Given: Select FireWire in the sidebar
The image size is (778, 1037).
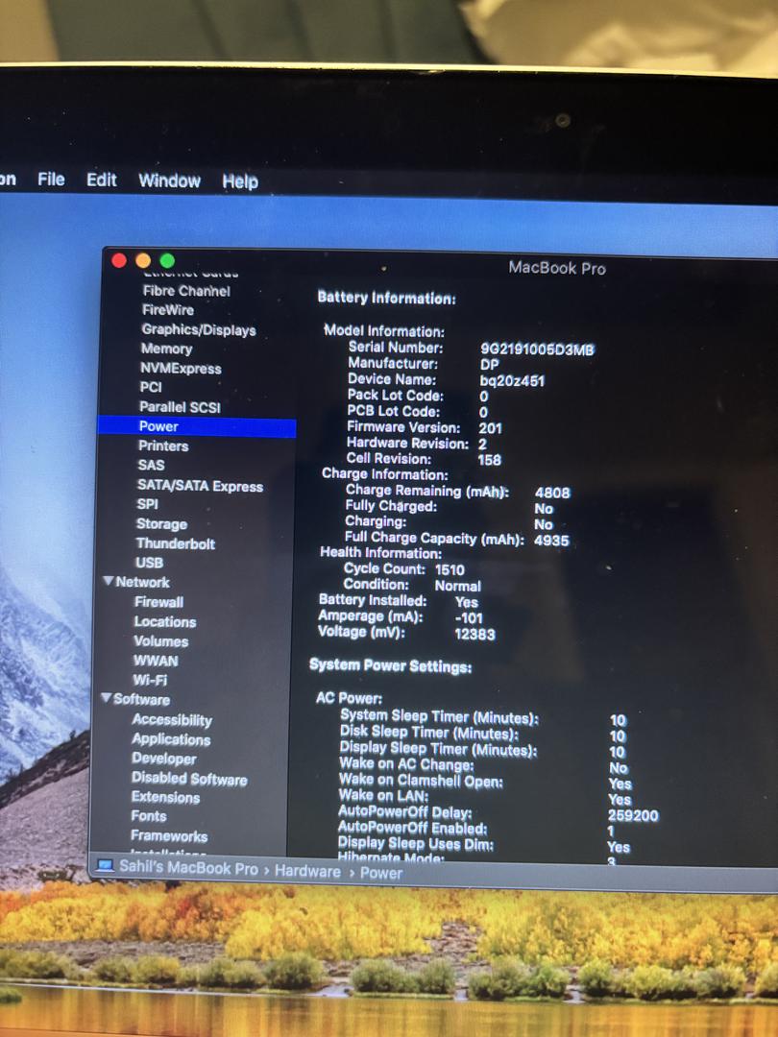Looking at the screenshot, I should pos(168,309).
